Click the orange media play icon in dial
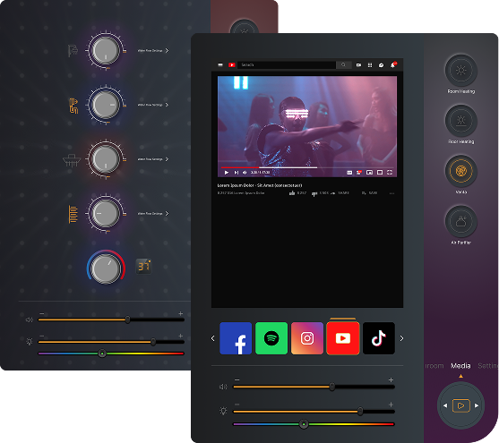Screen dimensions: 499x443 click(x=460, y=405)
